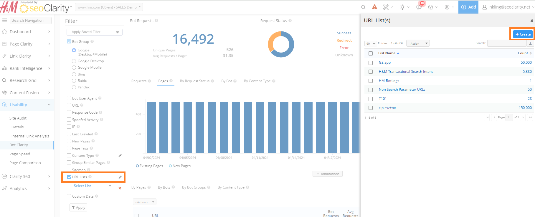
Task: Remove selected list with the red X icon
Action: pos(120,188)
